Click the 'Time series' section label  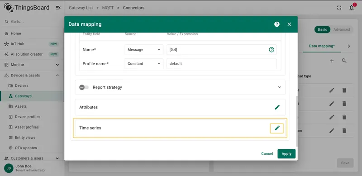pyautogui.click(x=90, y=128)
